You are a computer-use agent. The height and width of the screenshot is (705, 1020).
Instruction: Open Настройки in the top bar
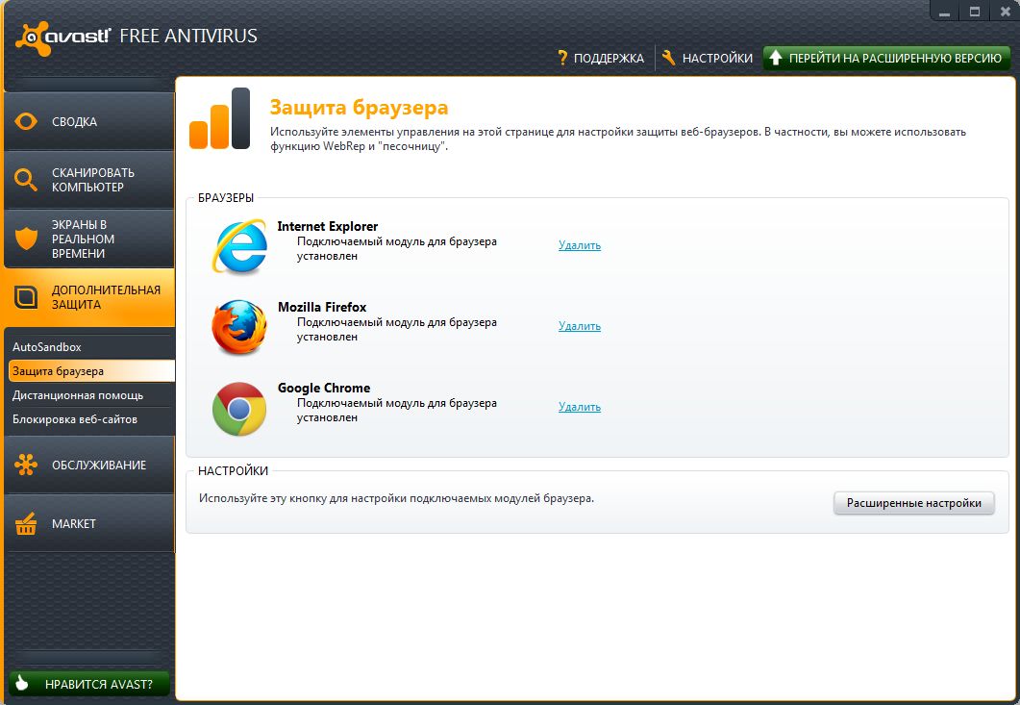click(x=708, y=58)
